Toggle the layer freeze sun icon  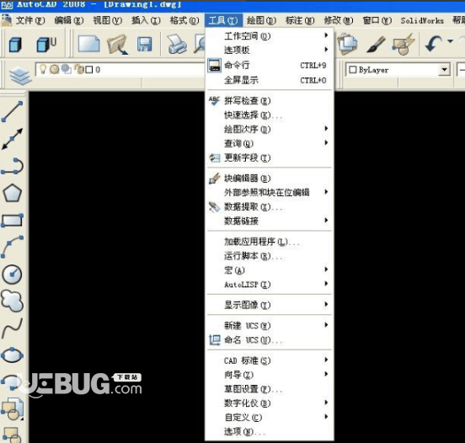[x=54, y=69]
